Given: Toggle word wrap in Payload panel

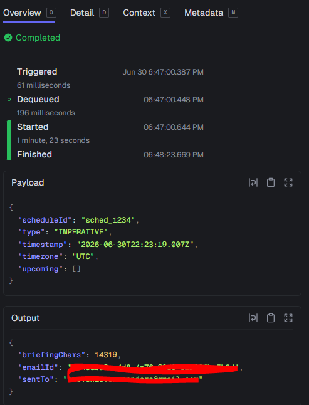Looking at the screenshot, I should coord(253,182).
